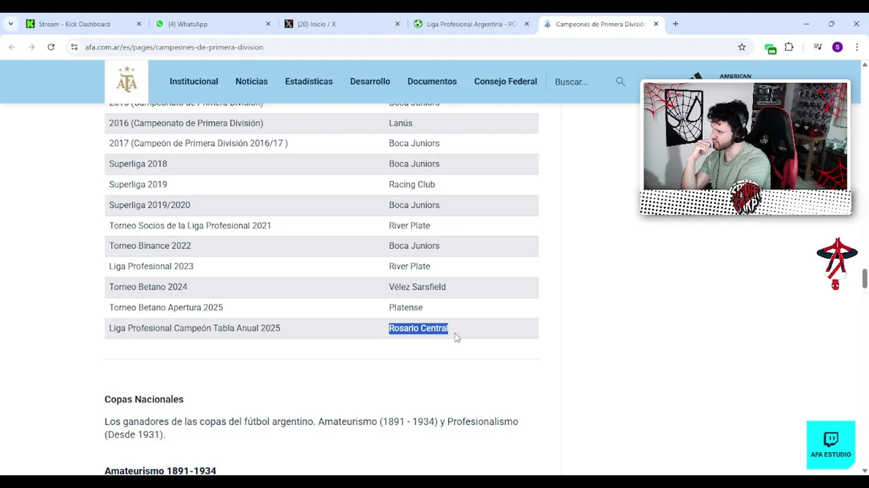This screenshot has height=488, width=869.
Task: Click Liga Profesional 2023 row
Action: (322, 266)
